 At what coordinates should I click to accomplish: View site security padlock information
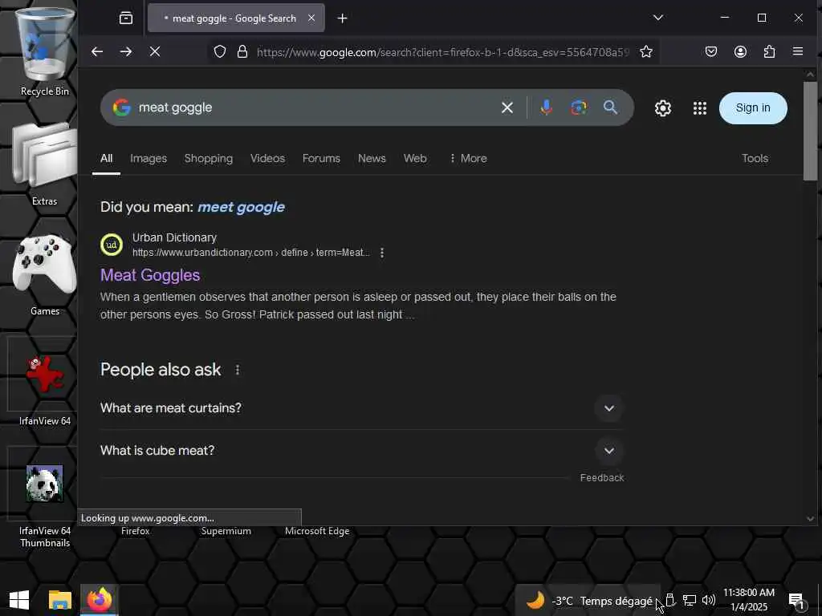point(242,51)
